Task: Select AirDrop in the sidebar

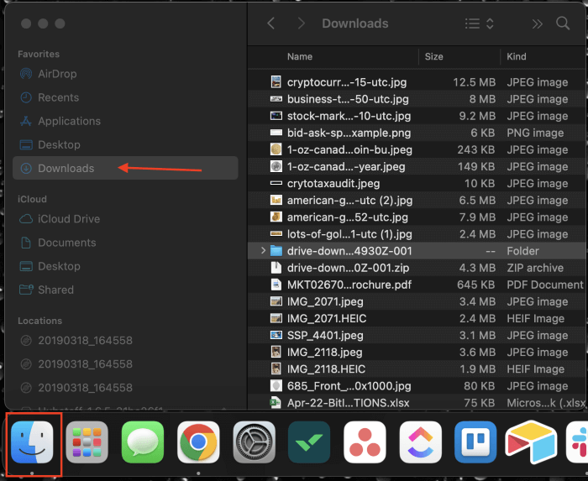Action: coord(125,74)
